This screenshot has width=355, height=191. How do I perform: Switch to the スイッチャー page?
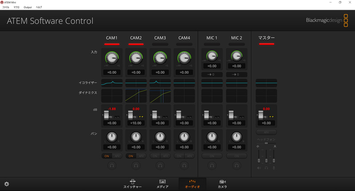coord(132,184)
